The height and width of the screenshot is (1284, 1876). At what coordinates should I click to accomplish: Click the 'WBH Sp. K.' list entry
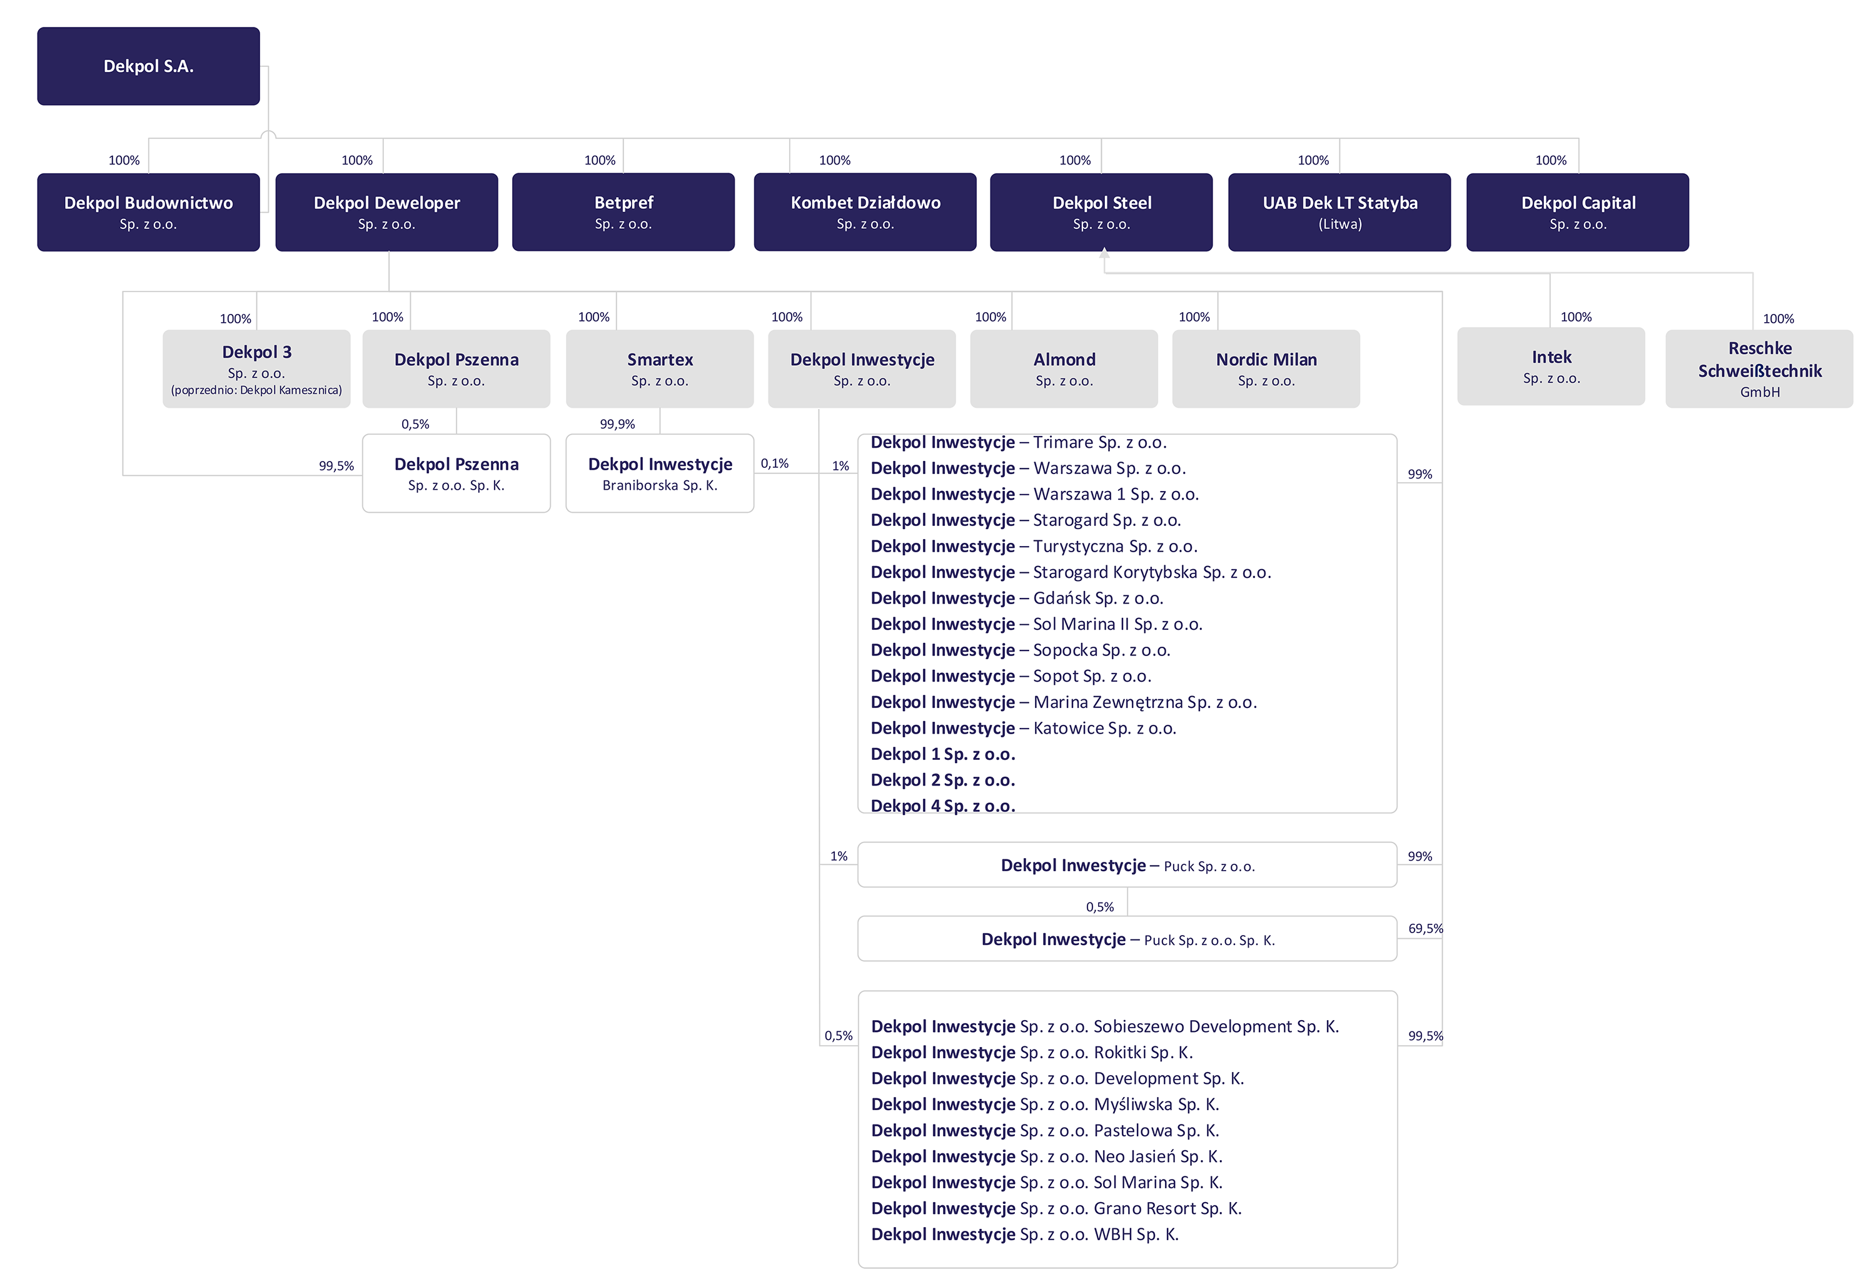(1025, 1235)
